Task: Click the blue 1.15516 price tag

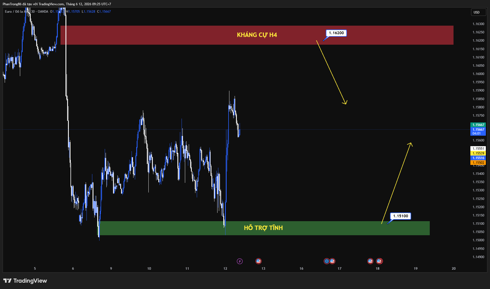Action: pos(478,158)
